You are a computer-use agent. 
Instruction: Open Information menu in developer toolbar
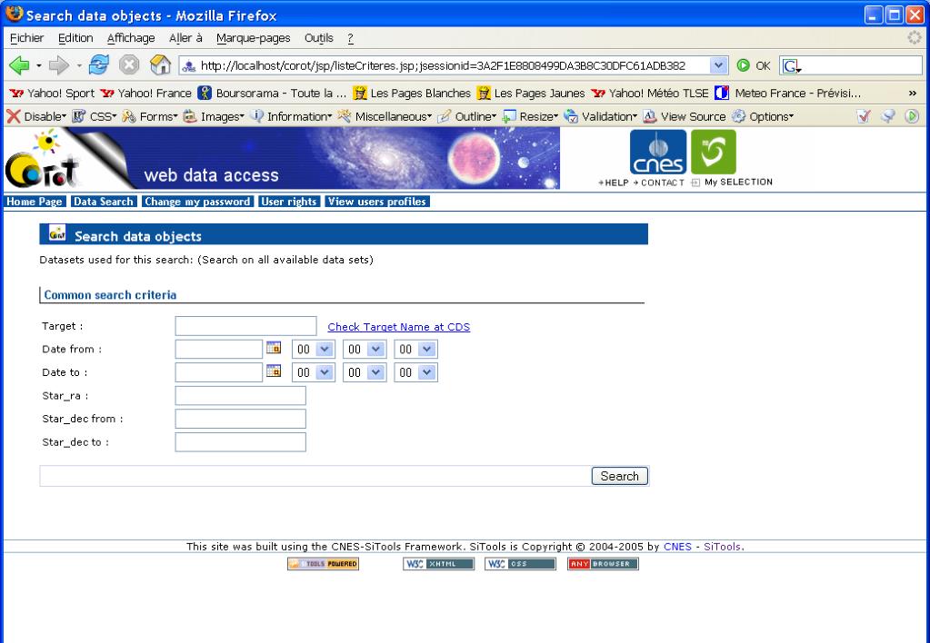[291, 116]
